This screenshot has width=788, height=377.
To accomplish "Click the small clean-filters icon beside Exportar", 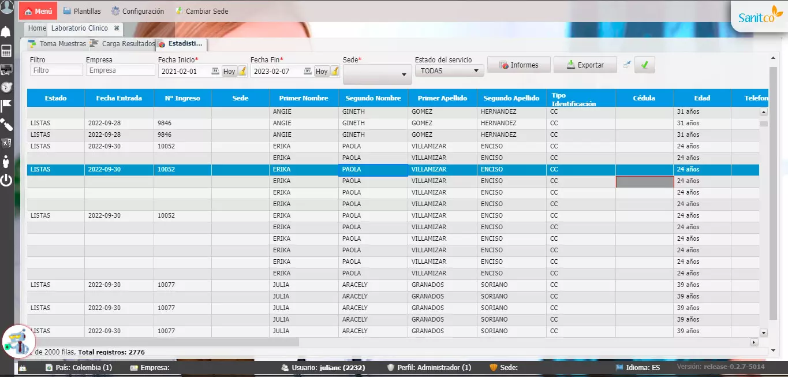I will coord(626,65).
